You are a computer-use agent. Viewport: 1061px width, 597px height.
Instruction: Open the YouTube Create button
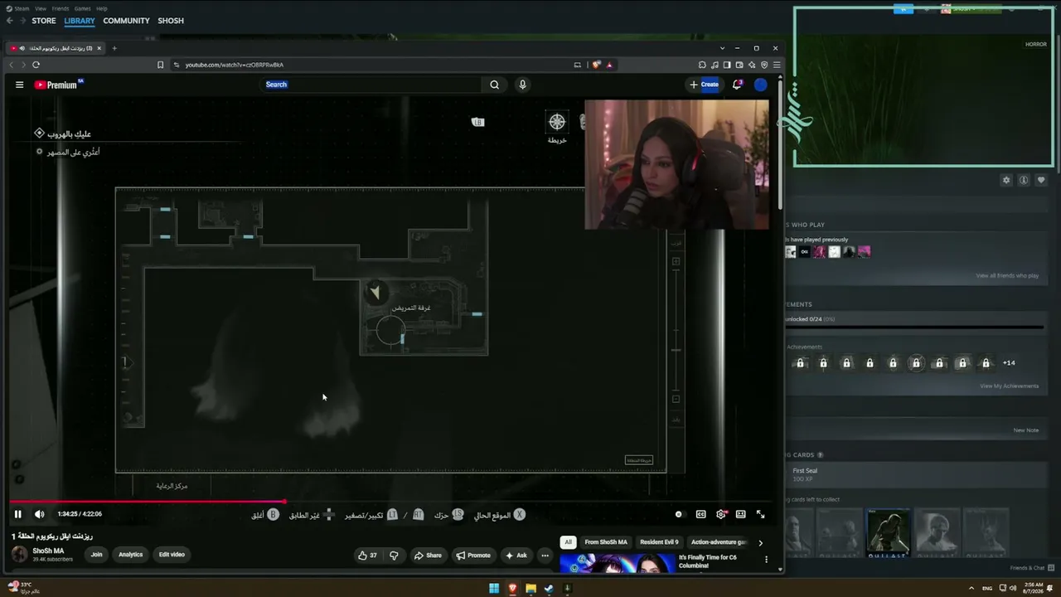(704, 85)
